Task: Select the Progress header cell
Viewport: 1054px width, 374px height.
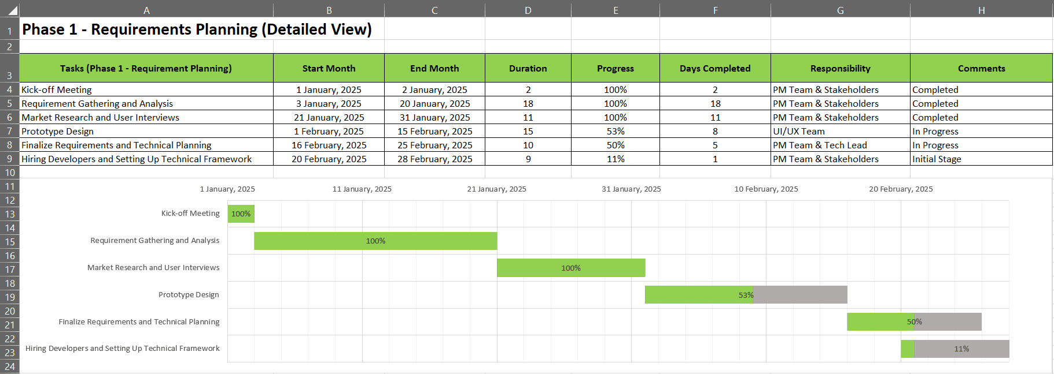Action: [x=616, y=68]
